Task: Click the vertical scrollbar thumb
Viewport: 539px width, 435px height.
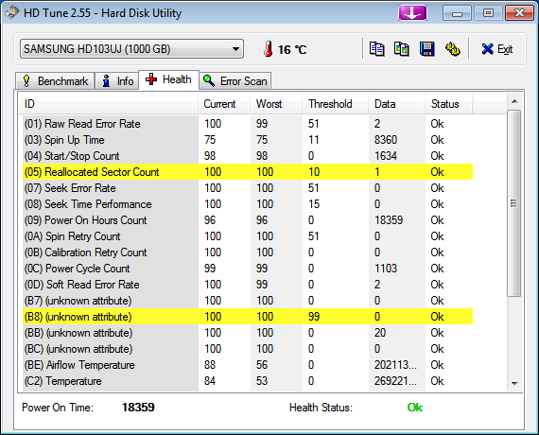Action: (x=513, y=203)
